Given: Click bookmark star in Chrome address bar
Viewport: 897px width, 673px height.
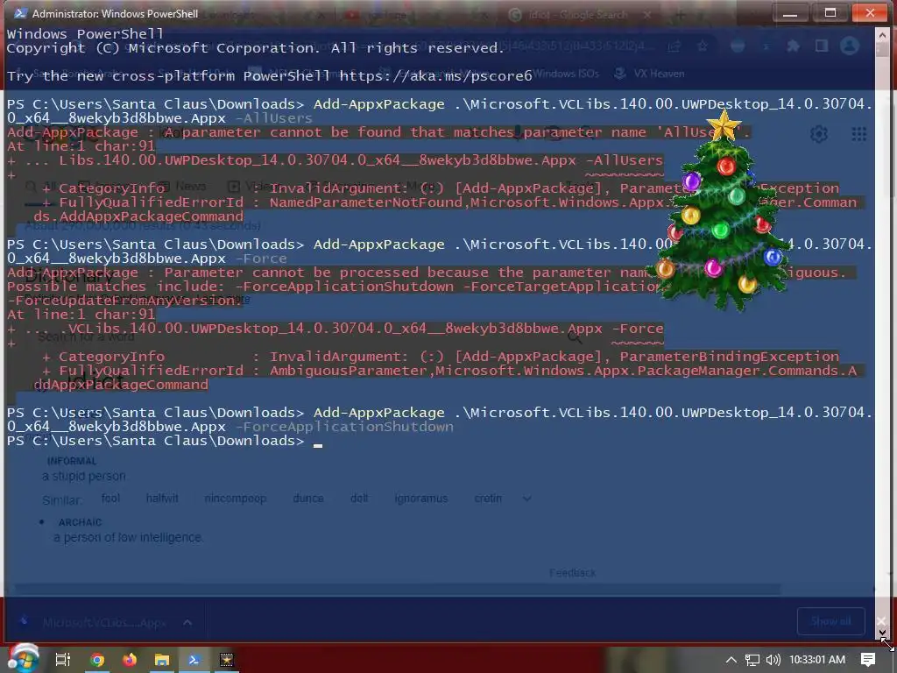Looking at the screenshot, I should 703,46.
